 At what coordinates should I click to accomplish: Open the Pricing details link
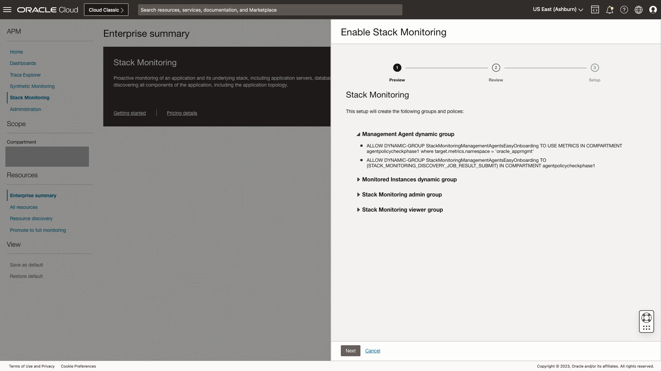point(182,113)
